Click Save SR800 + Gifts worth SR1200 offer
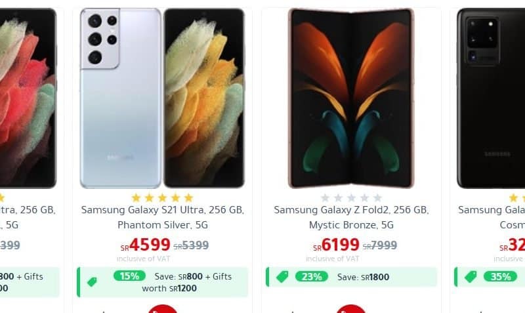Viewport: 525px width, 313px height. coord(186,282)
